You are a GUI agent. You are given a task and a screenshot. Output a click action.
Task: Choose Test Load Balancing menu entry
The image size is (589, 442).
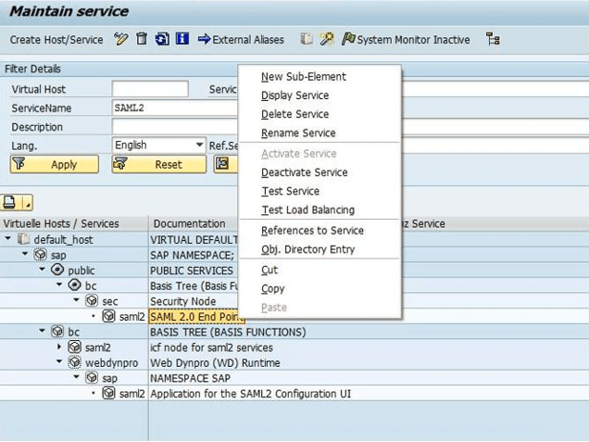308,210
